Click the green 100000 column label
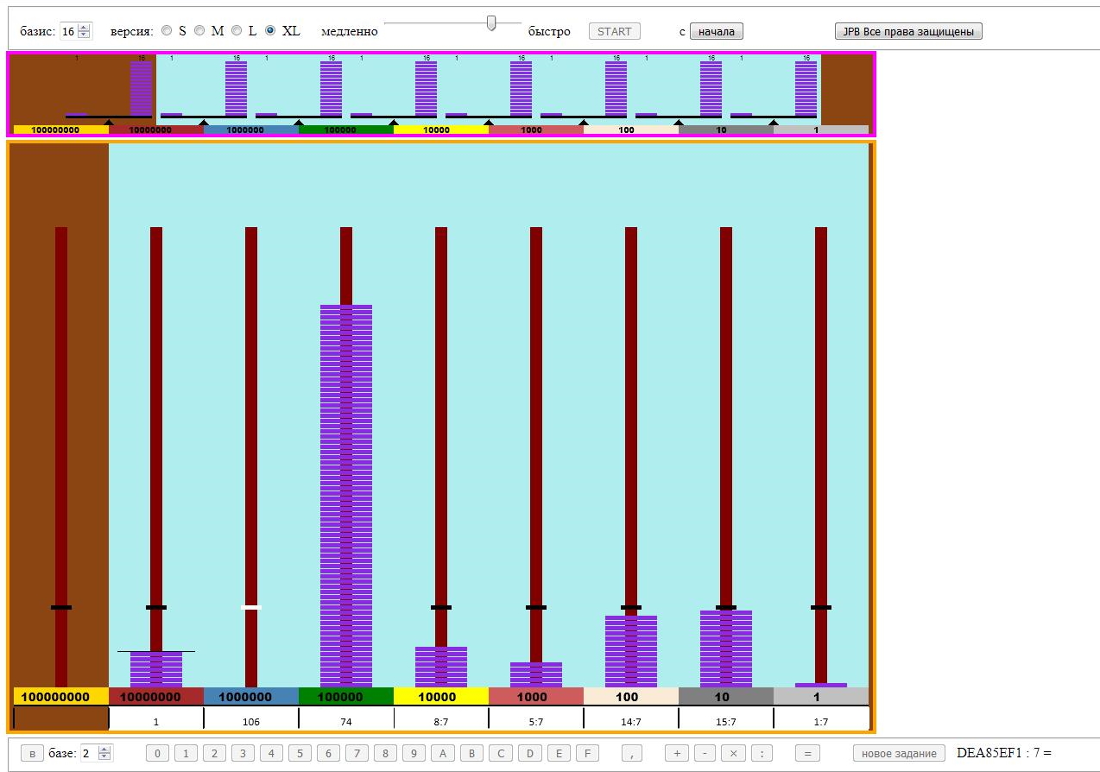 click(x=346, y=696)
